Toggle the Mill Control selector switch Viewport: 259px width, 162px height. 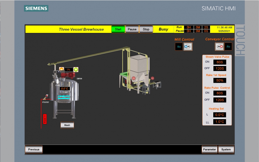tap(188, 47)
